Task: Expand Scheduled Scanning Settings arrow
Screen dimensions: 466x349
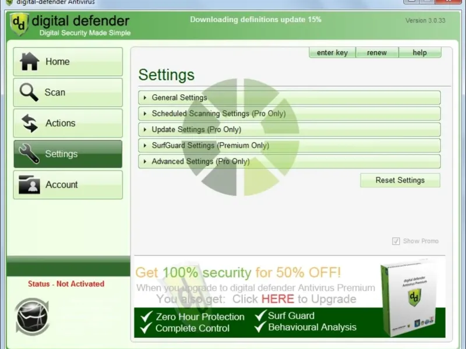Action: pos(145,113)
